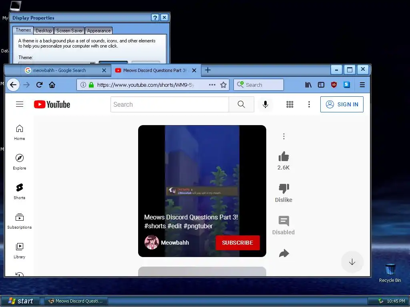This screenshot has height=307, width=410.
Task: Click the SIGN IN button
Action: point(342,104)
